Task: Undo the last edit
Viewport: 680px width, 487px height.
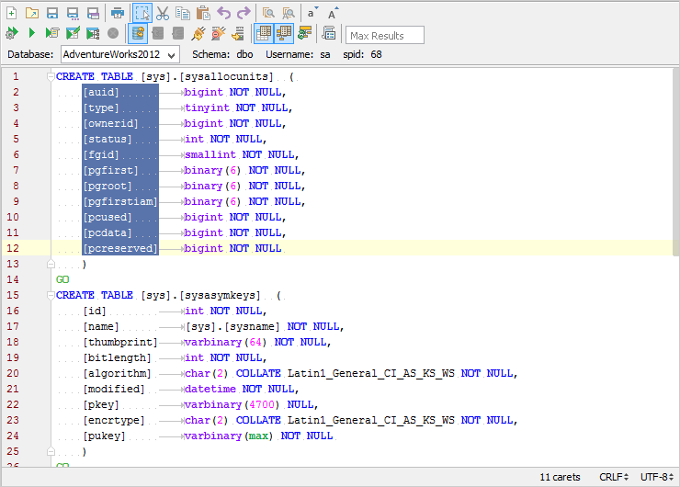Action: [x=224, y=14]
